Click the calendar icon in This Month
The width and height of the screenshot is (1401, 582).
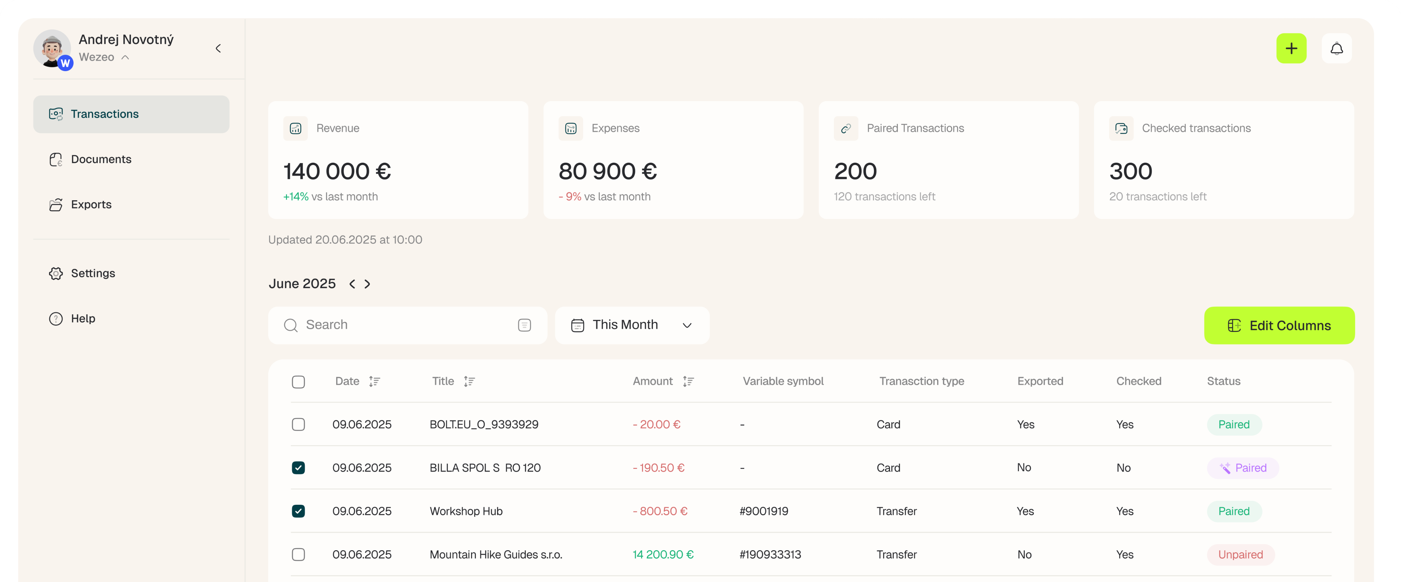(x=577, y=325)
